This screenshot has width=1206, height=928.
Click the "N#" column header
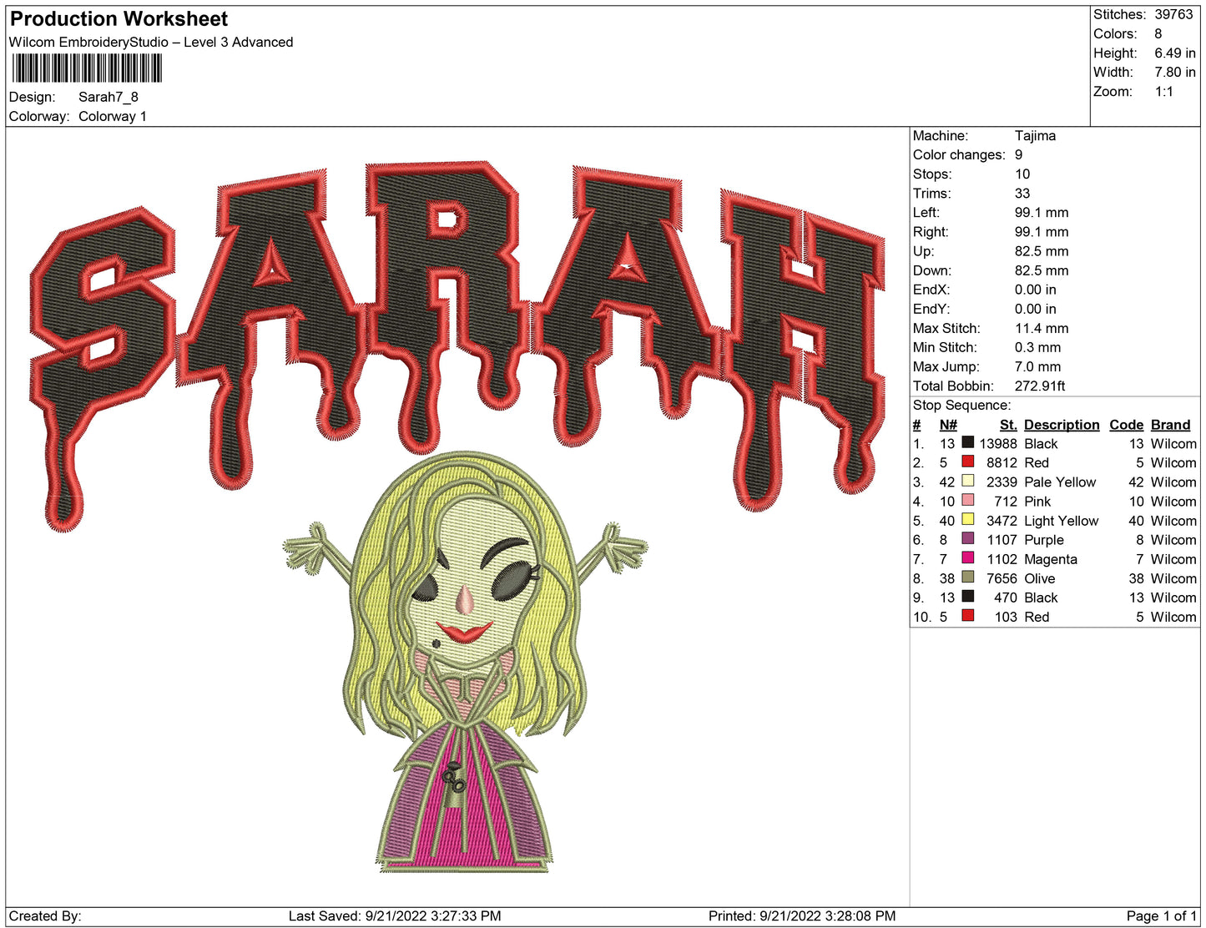948,424
